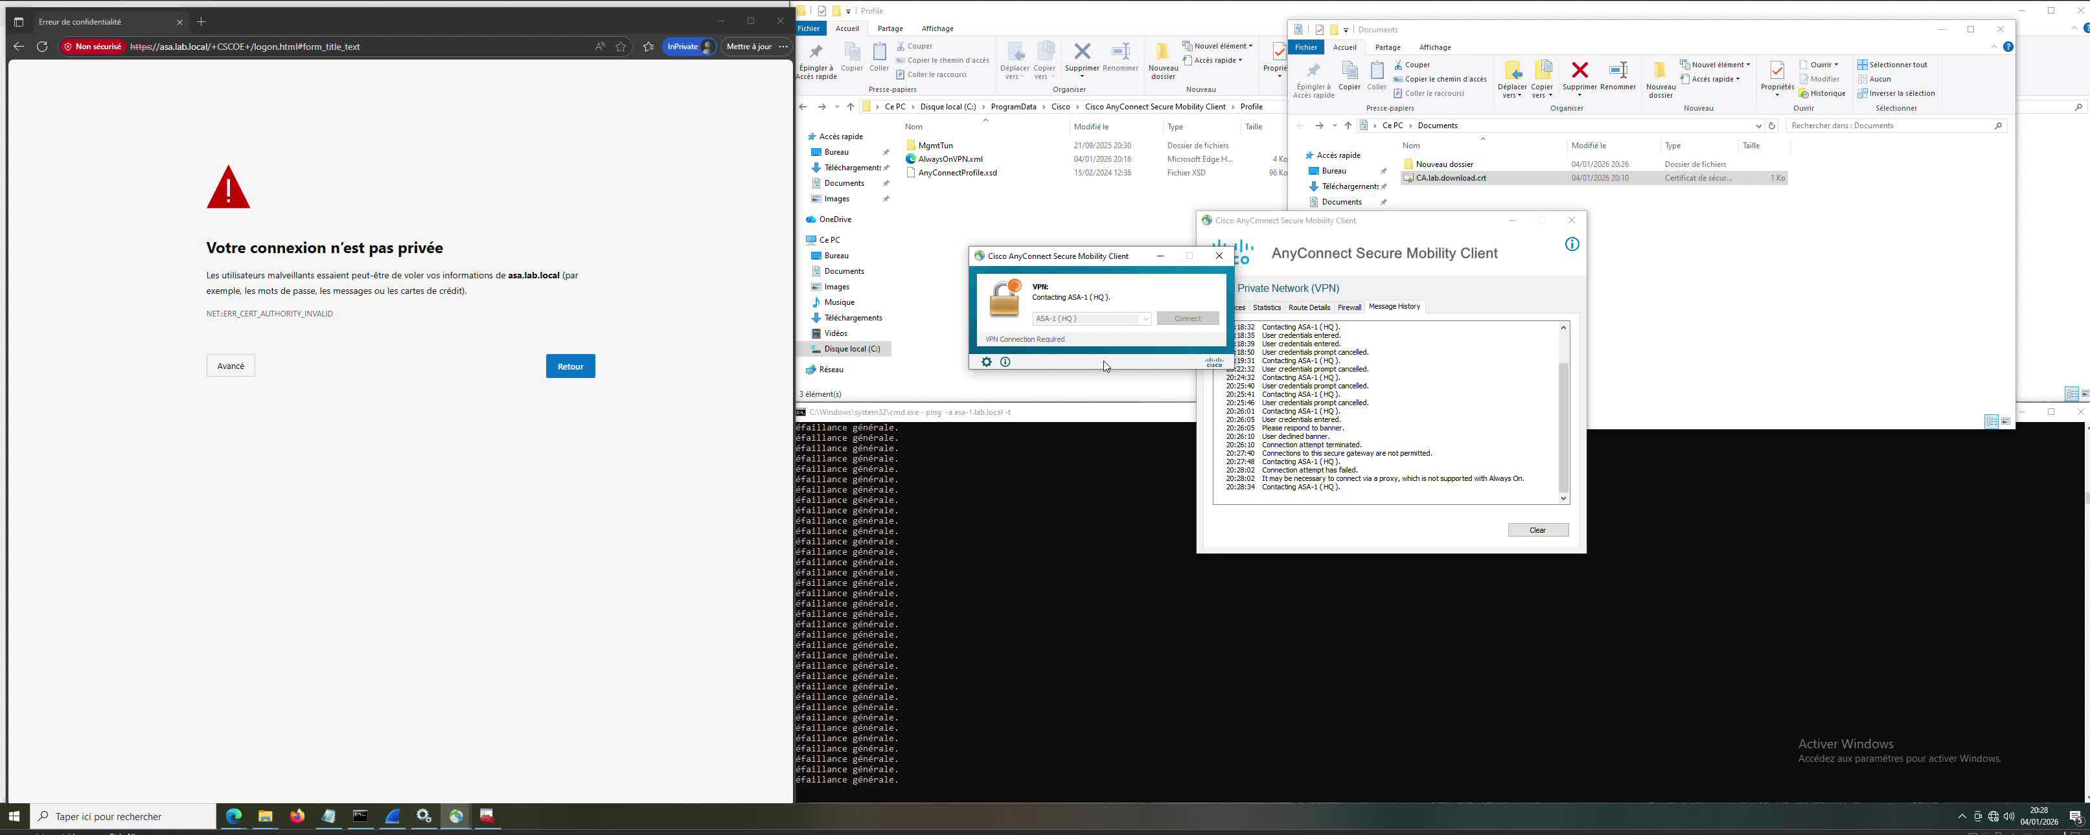
Task: Click Mettre à jour in Edge toolbar
Action: click(x=749, y=46)
